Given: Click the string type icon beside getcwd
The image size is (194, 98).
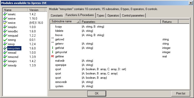Looking at the screenshot, I should point(52,39).
